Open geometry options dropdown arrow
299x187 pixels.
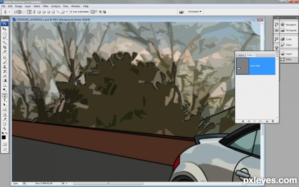click(x=67, y=12)
